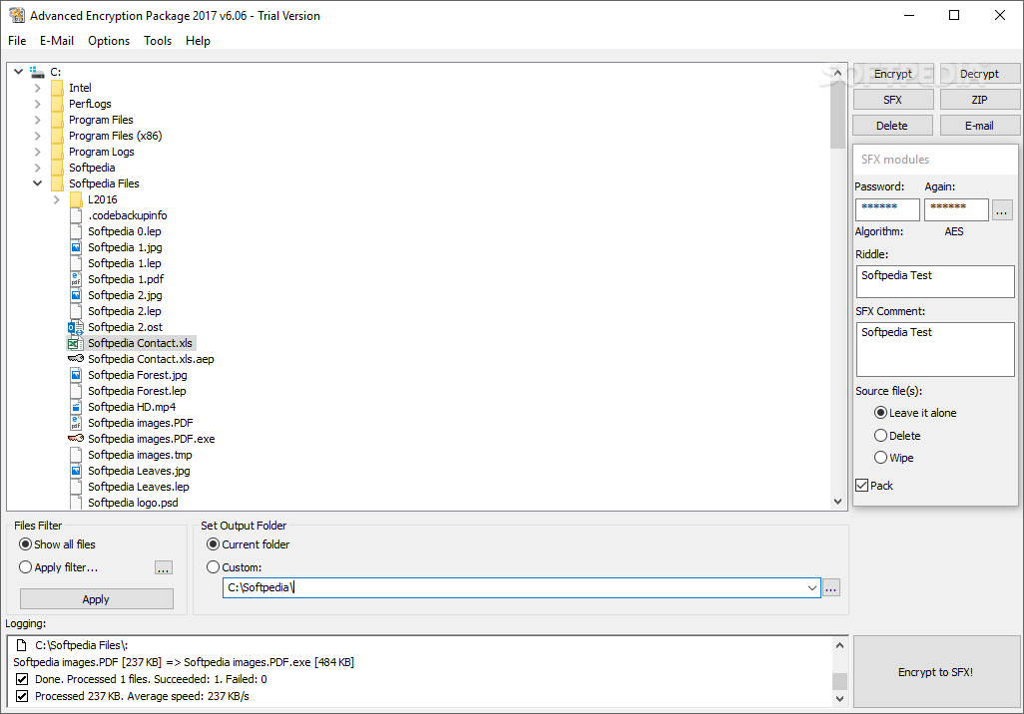Expand the L2016 folder node

pyautogui.click(x=56, y=199)
